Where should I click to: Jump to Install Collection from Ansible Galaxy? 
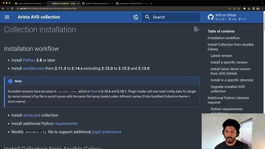tap(231, 47)
